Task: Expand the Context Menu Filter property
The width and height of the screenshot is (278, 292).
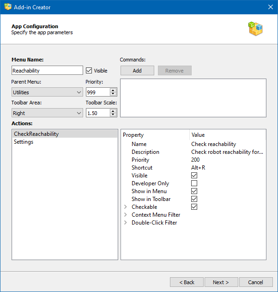Action: [126, 215]
